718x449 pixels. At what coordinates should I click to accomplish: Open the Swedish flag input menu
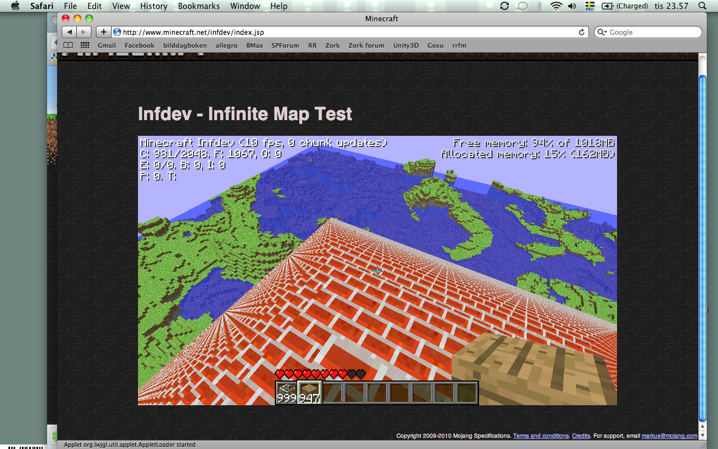[x=590, y=6]
